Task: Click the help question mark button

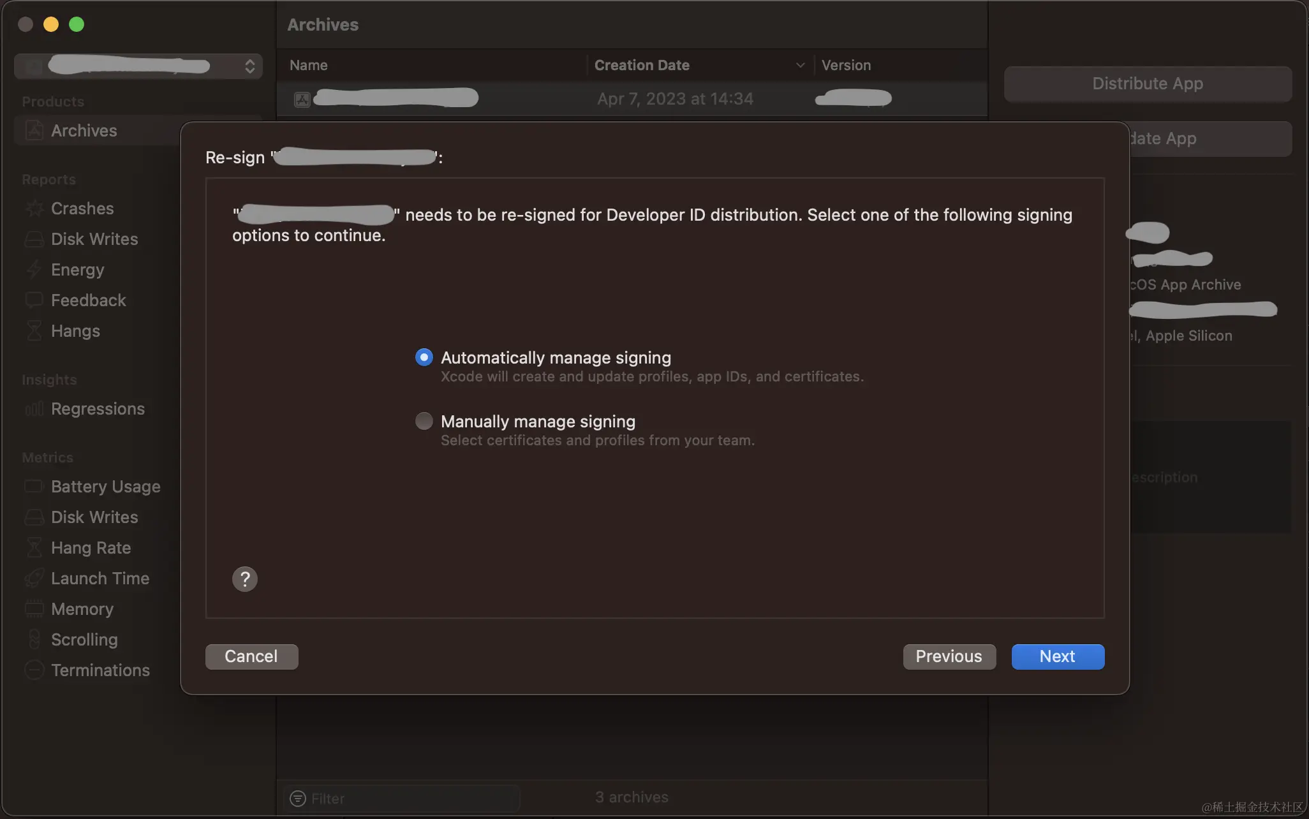Action: 244,579
